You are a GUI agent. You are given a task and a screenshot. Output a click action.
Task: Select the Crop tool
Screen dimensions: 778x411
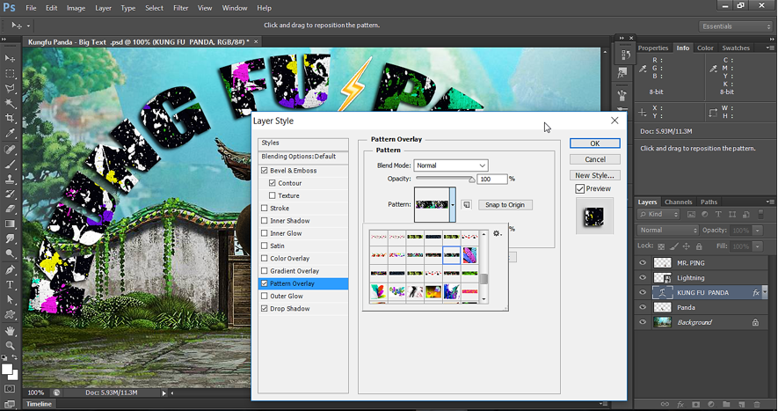pyautogui.click(x=10, y=118)
